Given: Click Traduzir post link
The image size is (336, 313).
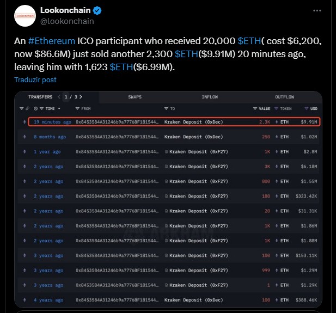Looking at the screenshot, I should [35, 79].
